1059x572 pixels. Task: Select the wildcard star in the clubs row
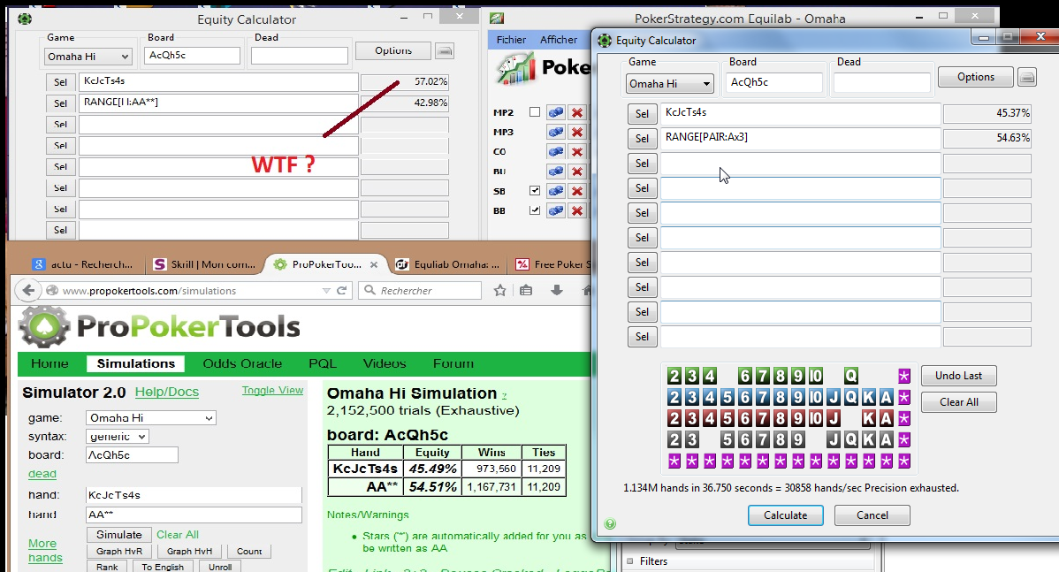tap(904, 376)
